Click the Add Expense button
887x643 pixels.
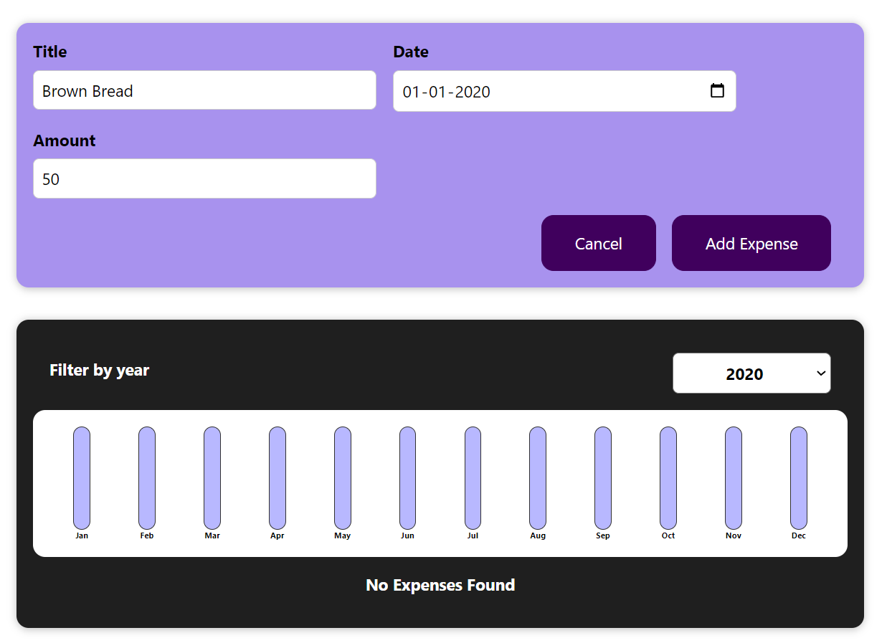point(751,243)
